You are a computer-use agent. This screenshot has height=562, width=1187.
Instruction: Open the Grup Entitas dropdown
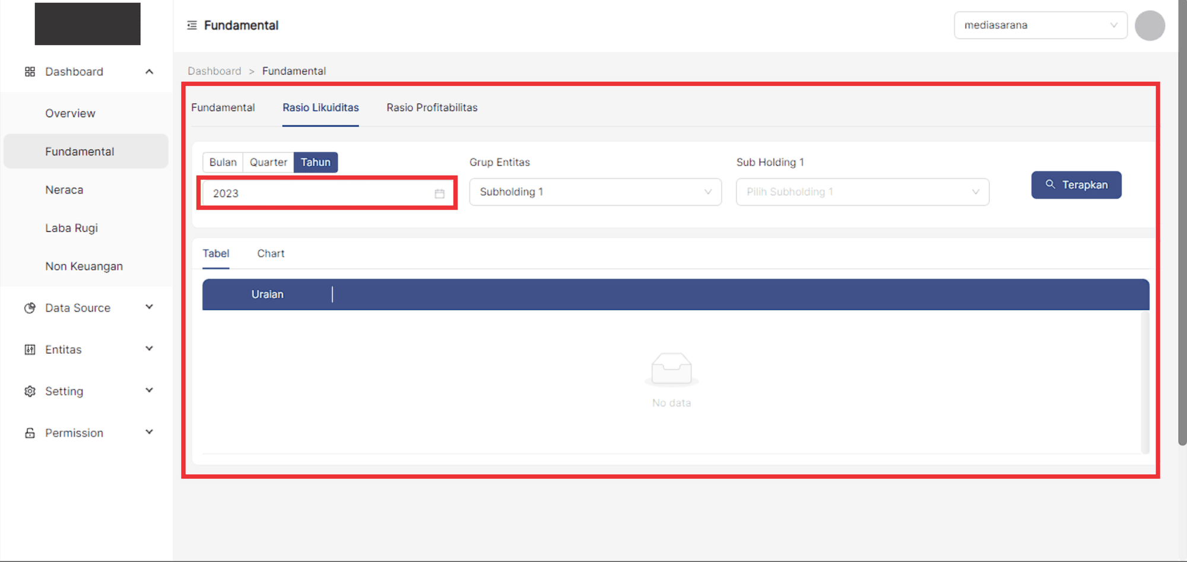coord(595,192)
